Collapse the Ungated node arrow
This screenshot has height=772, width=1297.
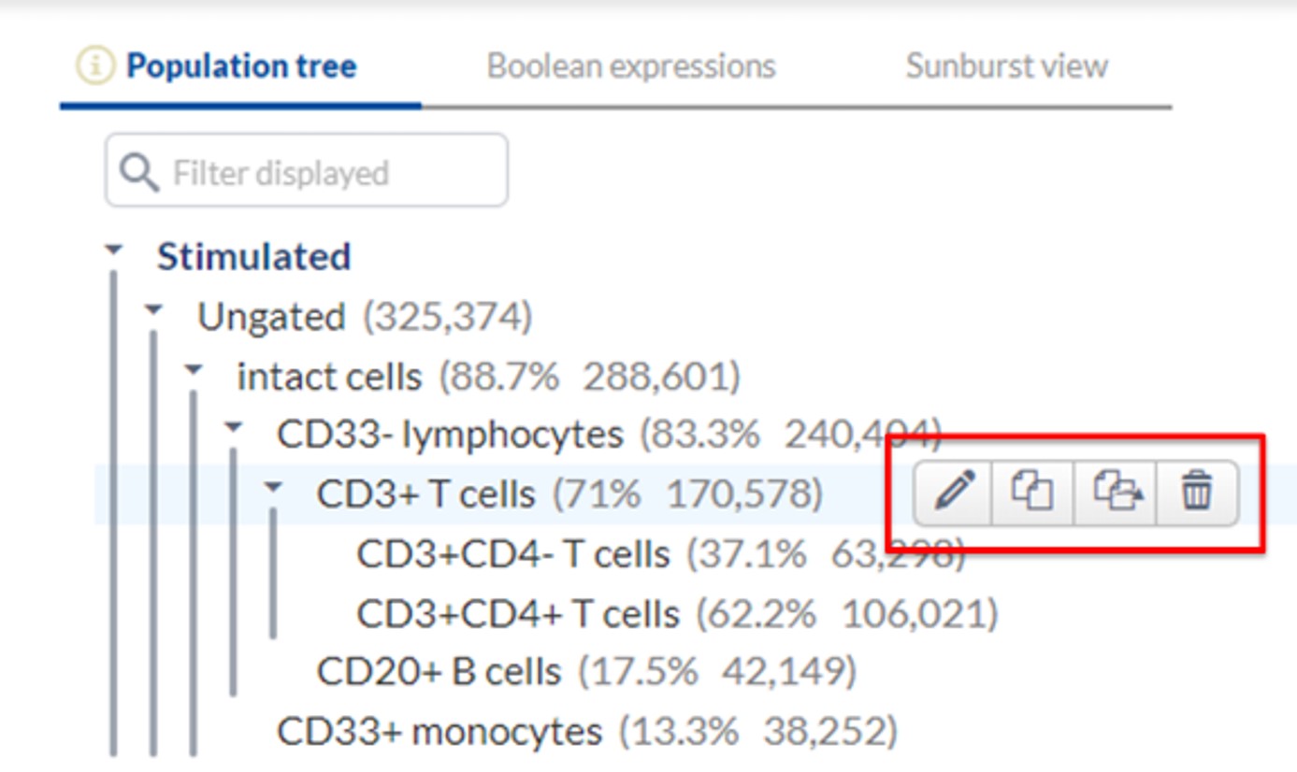click(153, 310)
